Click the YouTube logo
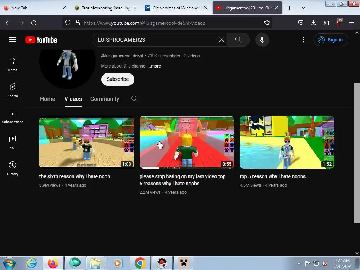360x270 pixels. point(41,40)
